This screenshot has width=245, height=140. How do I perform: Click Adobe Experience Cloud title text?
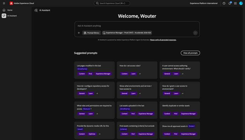point(24,3)
